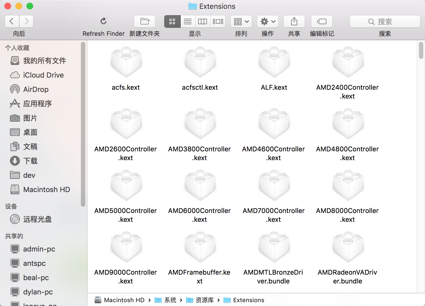Select the acfsctl.kext file icon

[x=200, y=62]
